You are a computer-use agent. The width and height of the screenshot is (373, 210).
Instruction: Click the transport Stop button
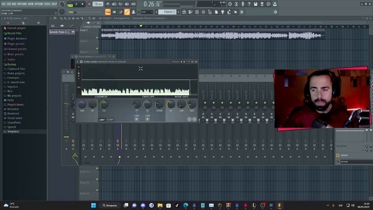pos(83,4)
